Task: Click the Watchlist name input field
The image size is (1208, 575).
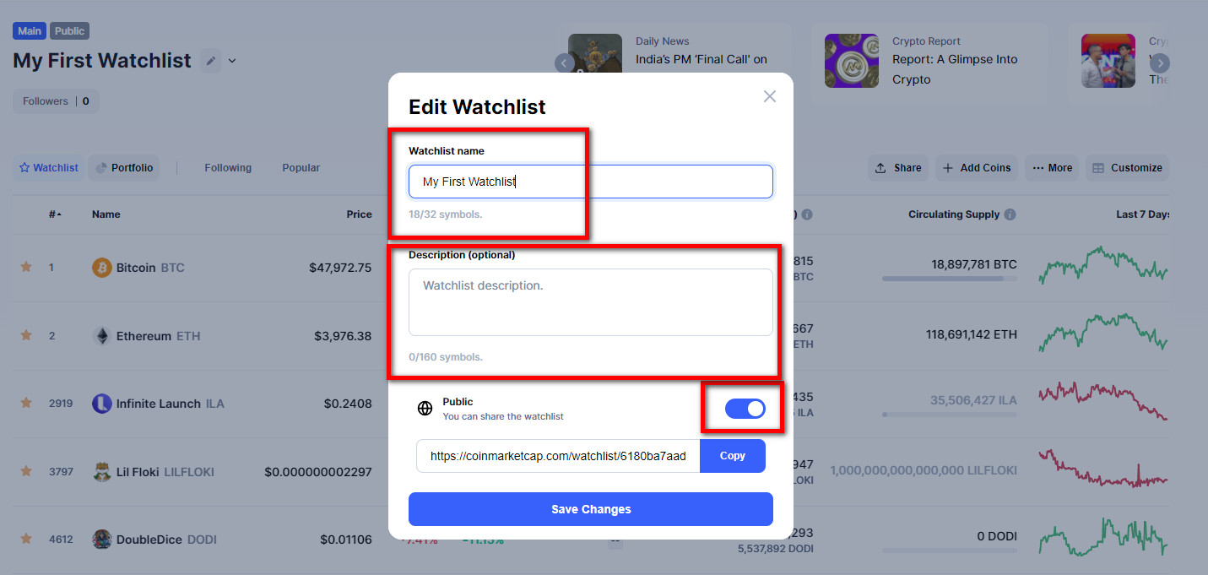Action: pyautogui.click(x=591, y=182)
